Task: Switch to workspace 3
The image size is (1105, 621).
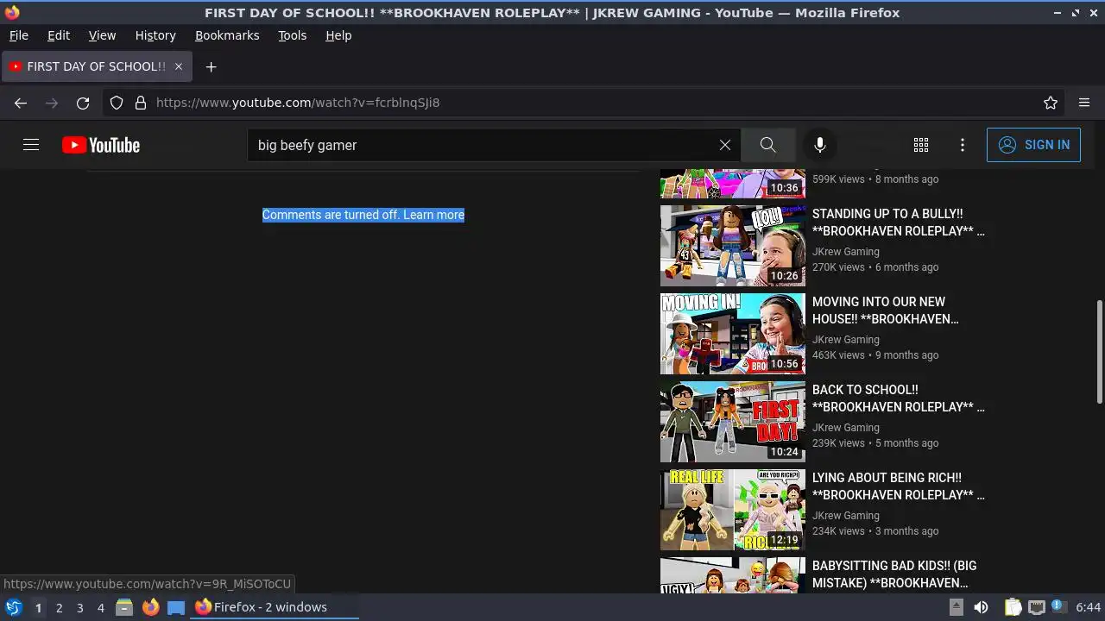Action: 79,607
